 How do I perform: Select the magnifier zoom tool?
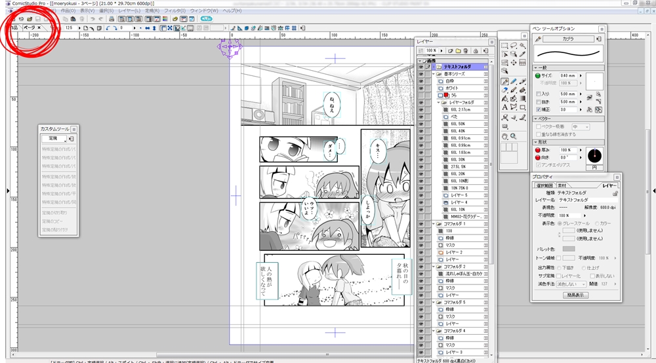pos(514,136)
